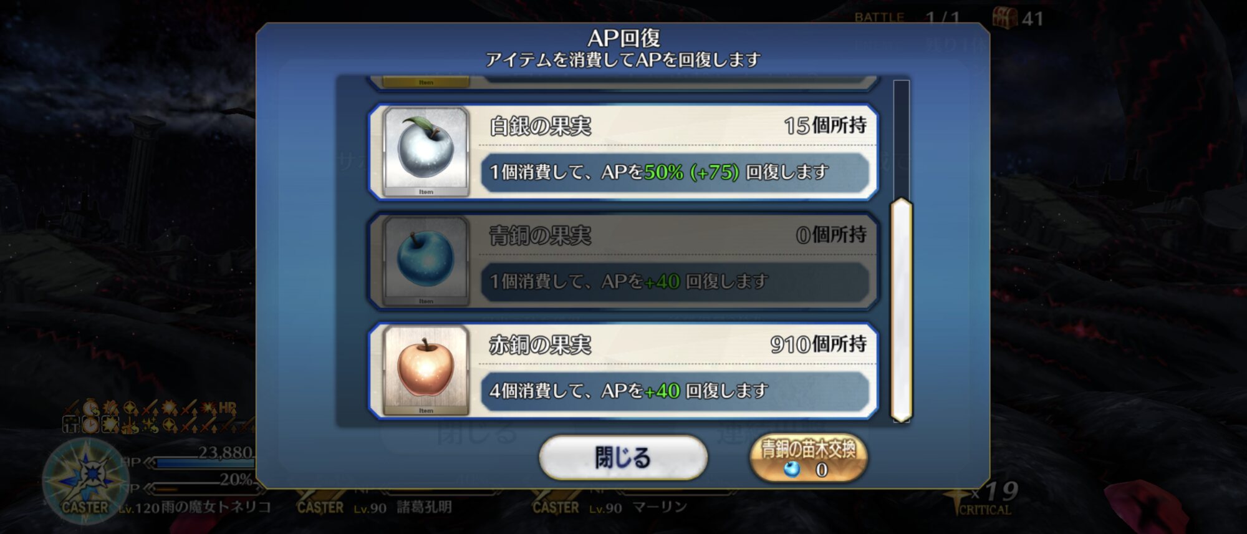
Task: Tap the treasure chest drop counter icon
Action: pos(1004,17)
